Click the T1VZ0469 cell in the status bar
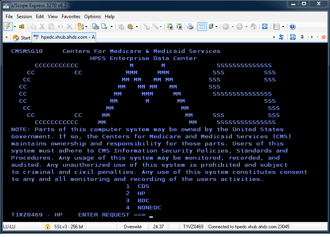 [x=193, y=227]
